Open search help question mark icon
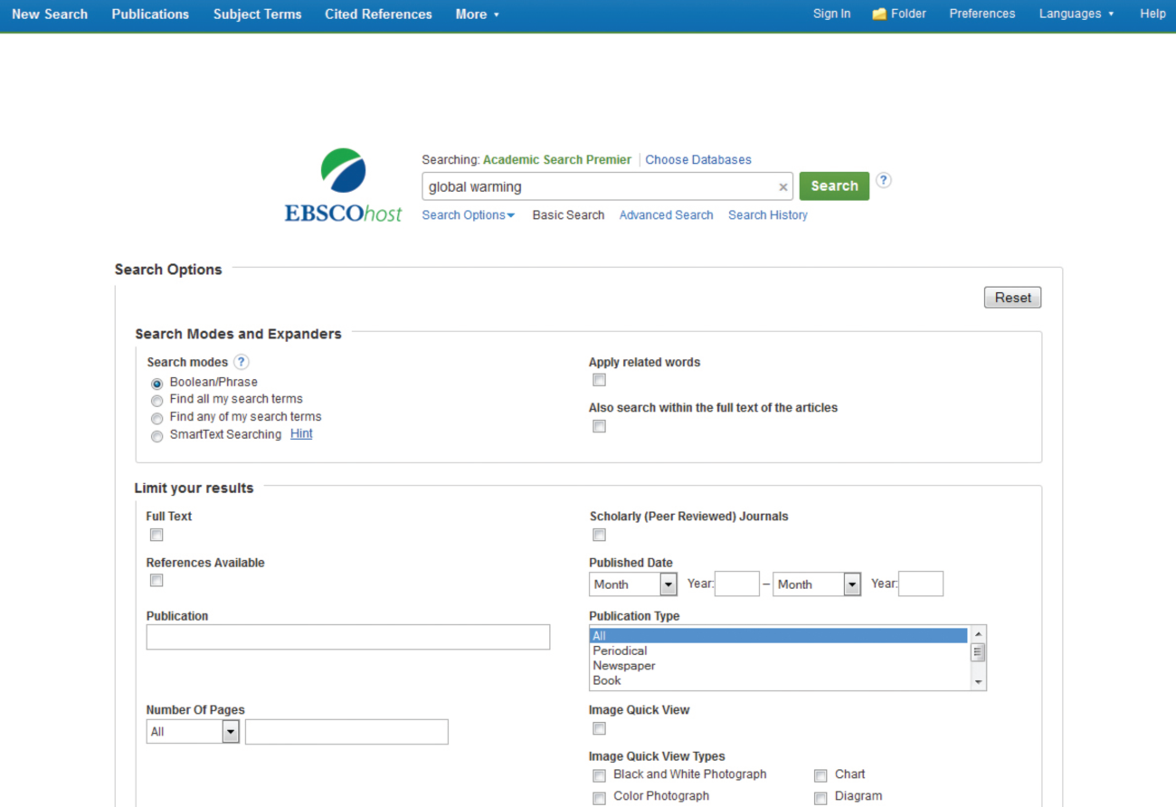Viewport: 1176px width, 807px height. 884,180
